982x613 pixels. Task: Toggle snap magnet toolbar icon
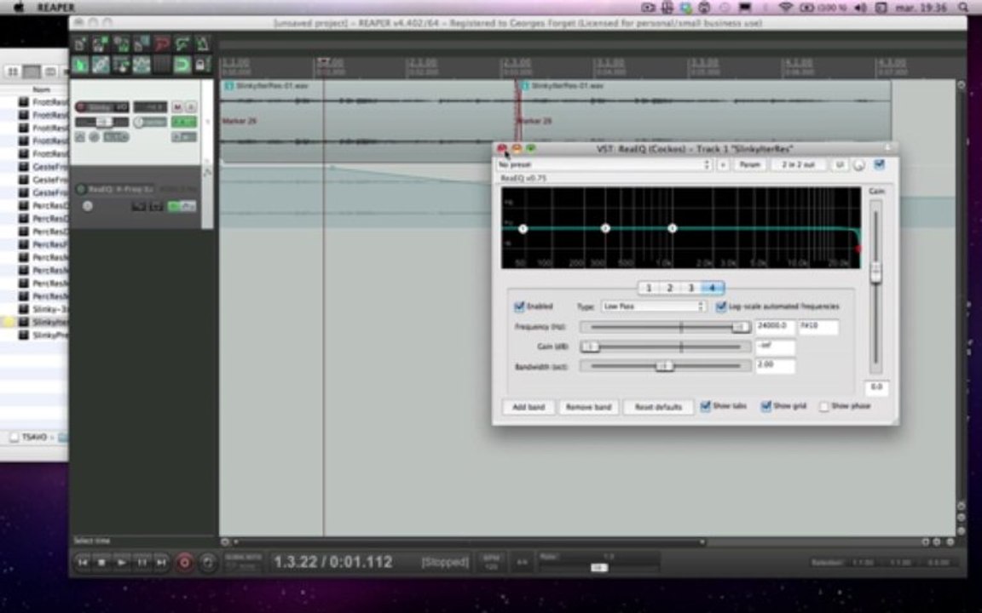click(x=182, y=65)
